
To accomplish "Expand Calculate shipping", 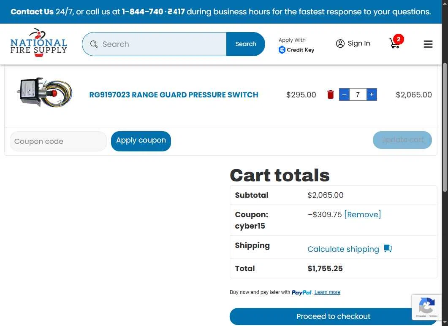I will pyautogui.click(x=343, y=249).
